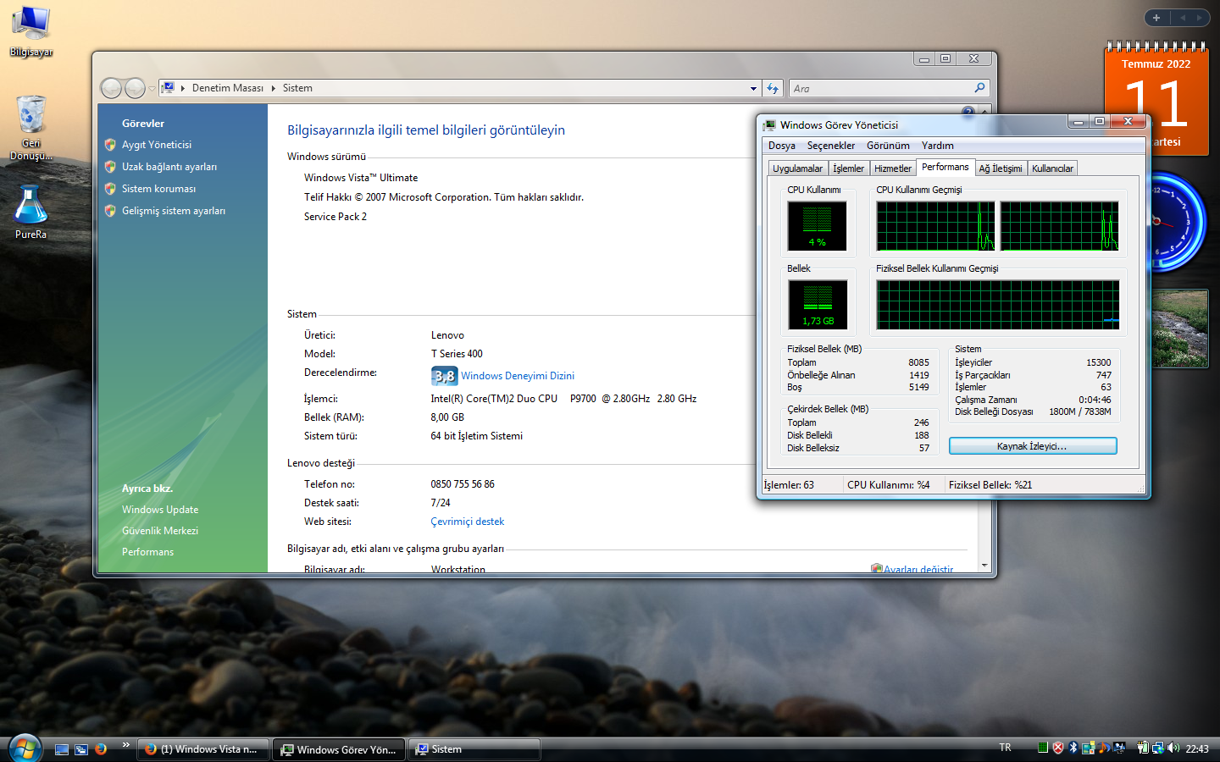Image resolution: width=1220 pixels, height=762 pixels.
Task: Expand the breadcrumb arrow after Denetim Masası
Action: click(273, 88)
